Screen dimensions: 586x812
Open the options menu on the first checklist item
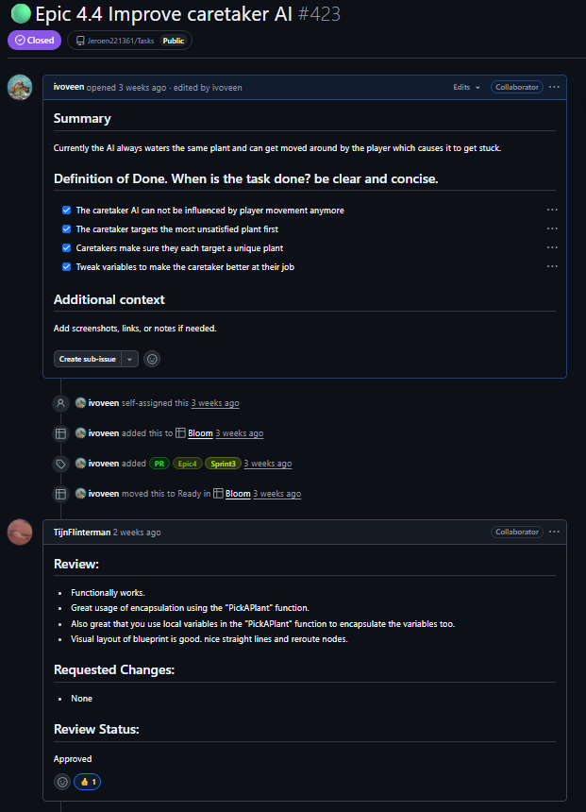coord(551,210)
